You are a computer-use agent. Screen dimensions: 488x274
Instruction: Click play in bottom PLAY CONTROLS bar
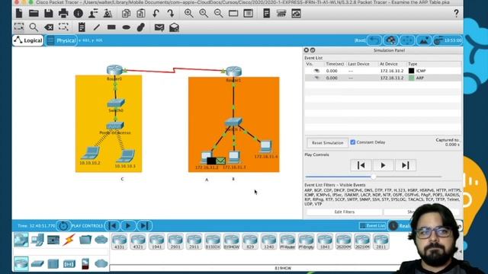click(x=128, y=226)
